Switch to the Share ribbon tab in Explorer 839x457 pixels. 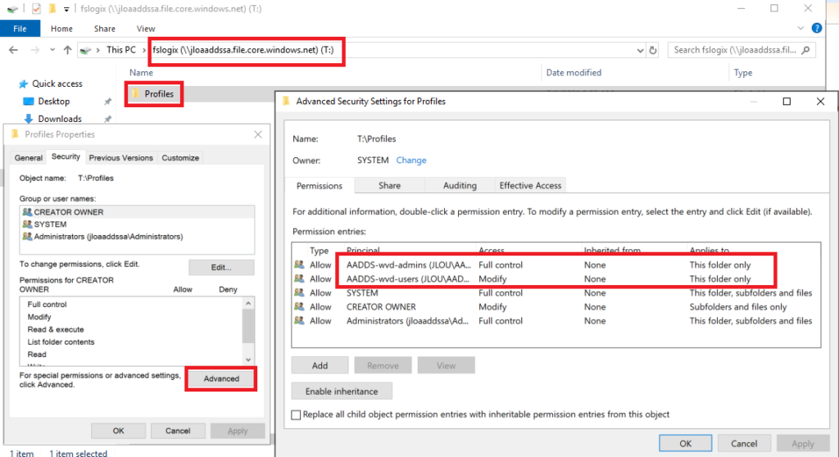104,29
